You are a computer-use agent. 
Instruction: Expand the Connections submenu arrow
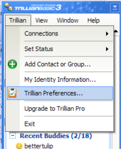pos(107,34)
